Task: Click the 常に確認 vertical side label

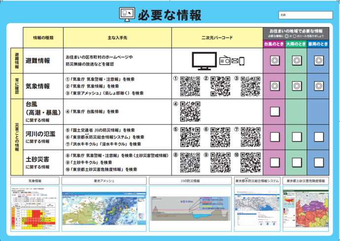Action: tap(17, 86)
